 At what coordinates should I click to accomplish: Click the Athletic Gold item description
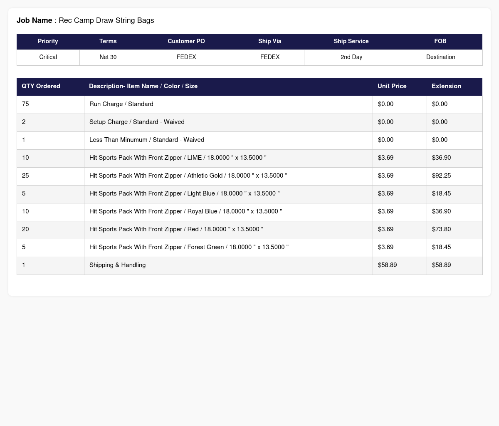[x=188, y=176]
